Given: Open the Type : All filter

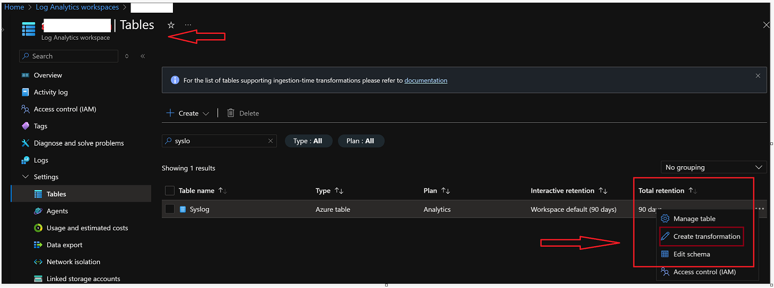Looking at the screenshot, I should coord(308,141).
